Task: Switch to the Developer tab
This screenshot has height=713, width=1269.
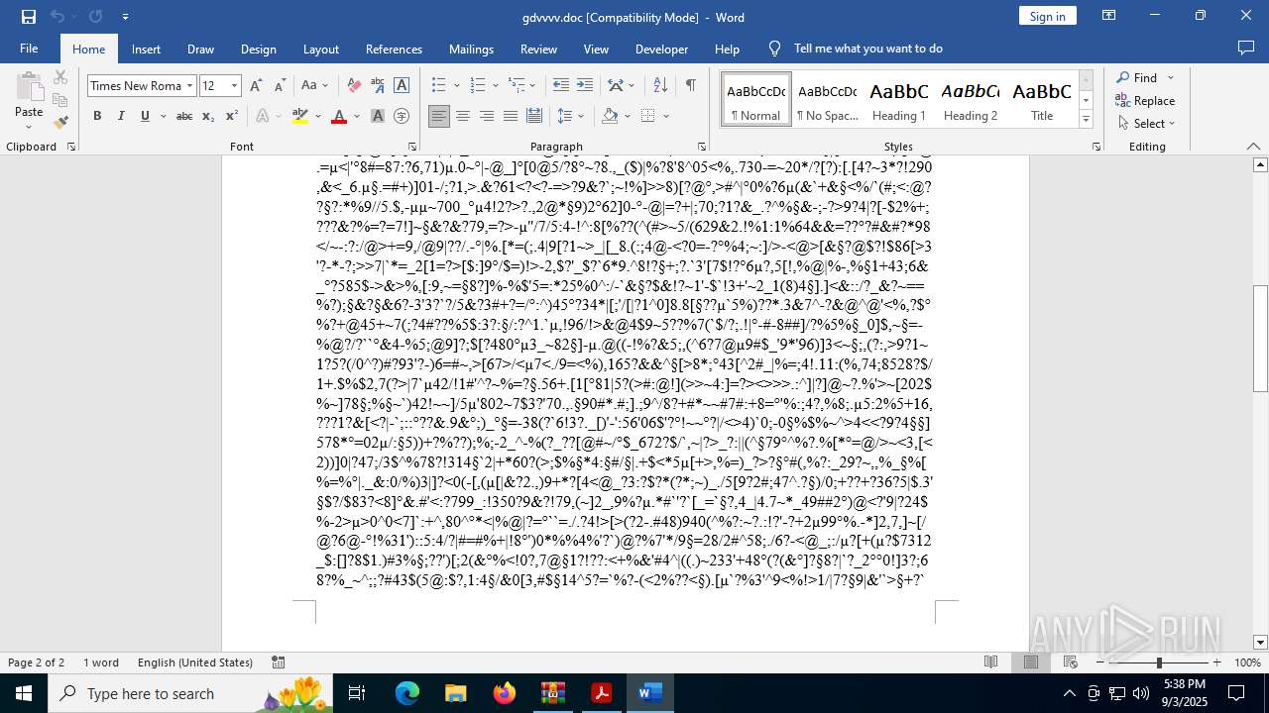Action: coord(661,49)
